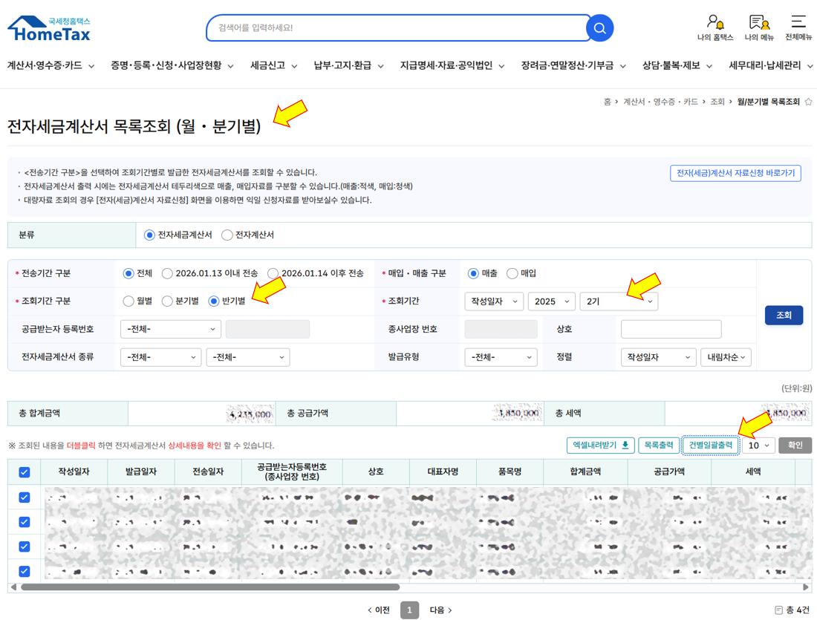Toggle the header select-all checkbox
This screenshot has height=620, width=817.
tap(24, 472)
